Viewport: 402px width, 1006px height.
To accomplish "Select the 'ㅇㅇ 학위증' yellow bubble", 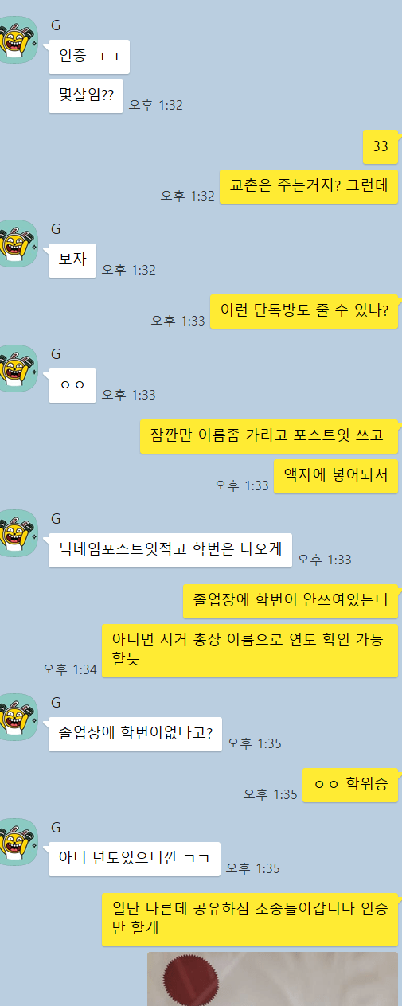I will pyautogui.click(x=351, y=785).
